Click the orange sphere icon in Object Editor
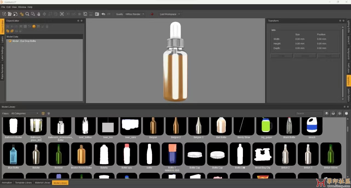 pyautogui.click(x=34, y=26)
